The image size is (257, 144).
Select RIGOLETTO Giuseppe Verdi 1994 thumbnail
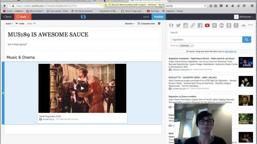pos(246,81)
